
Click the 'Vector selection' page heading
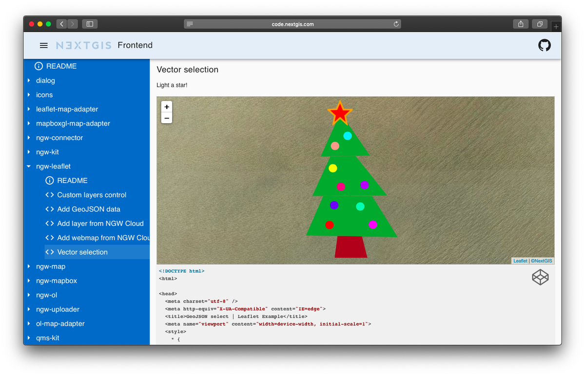click(x=188, y=70)
